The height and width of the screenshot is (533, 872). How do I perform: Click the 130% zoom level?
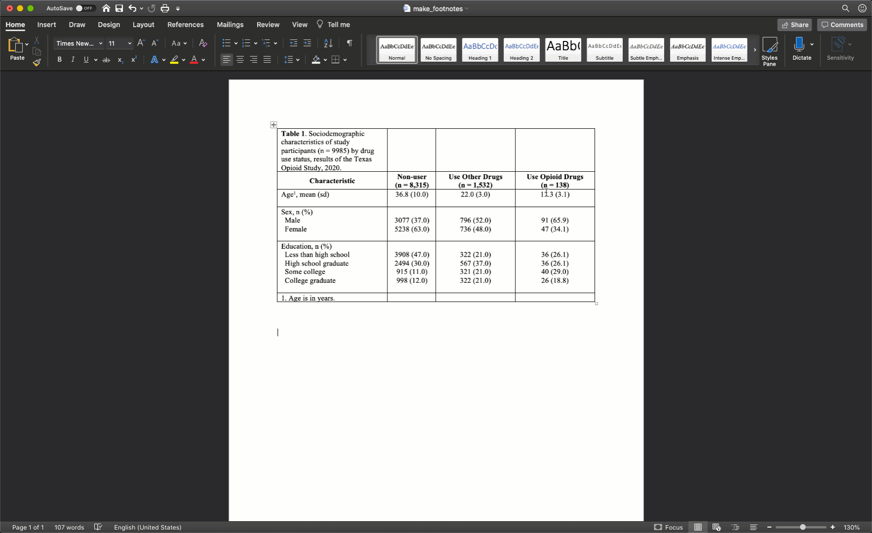pos(852,527)
